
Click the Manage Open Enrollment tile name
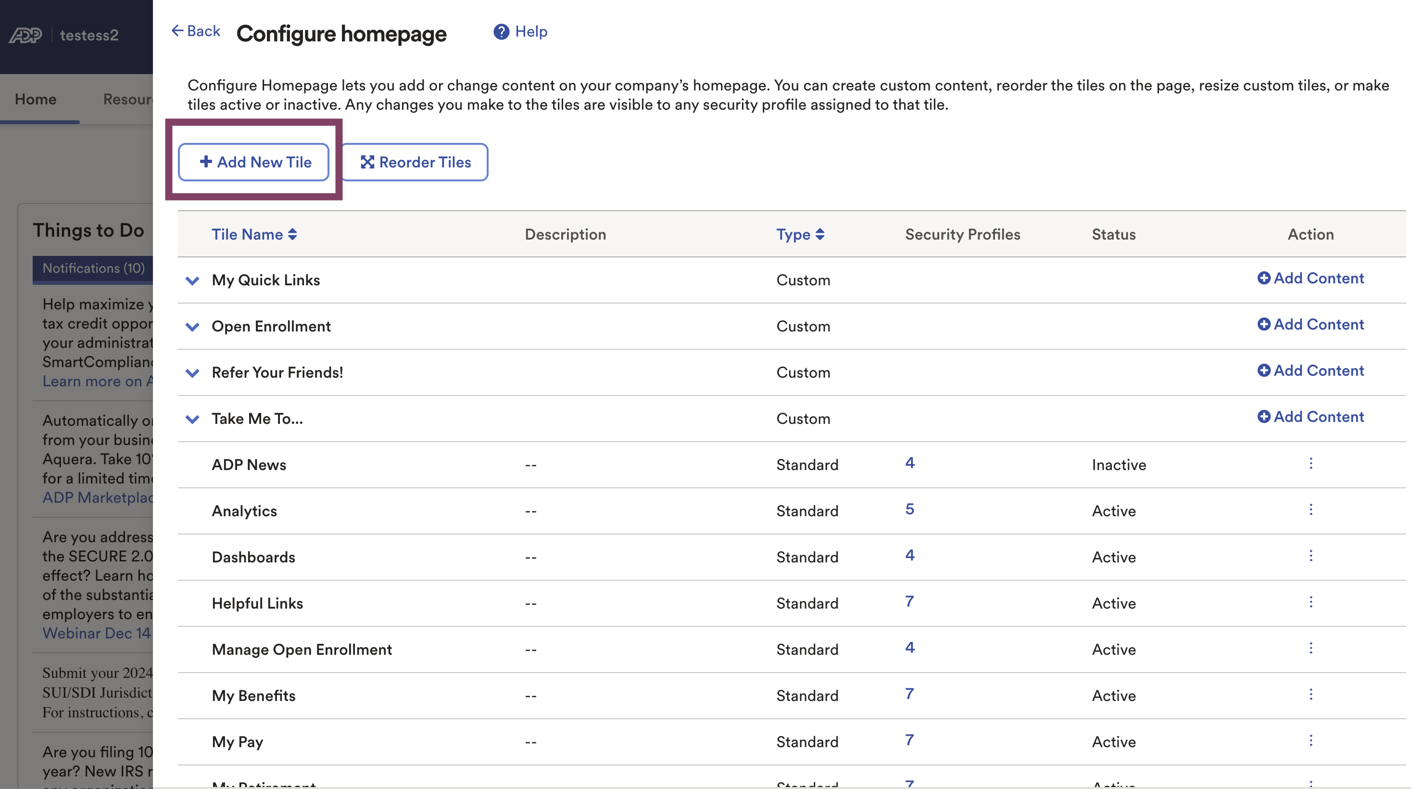point(302,650)
